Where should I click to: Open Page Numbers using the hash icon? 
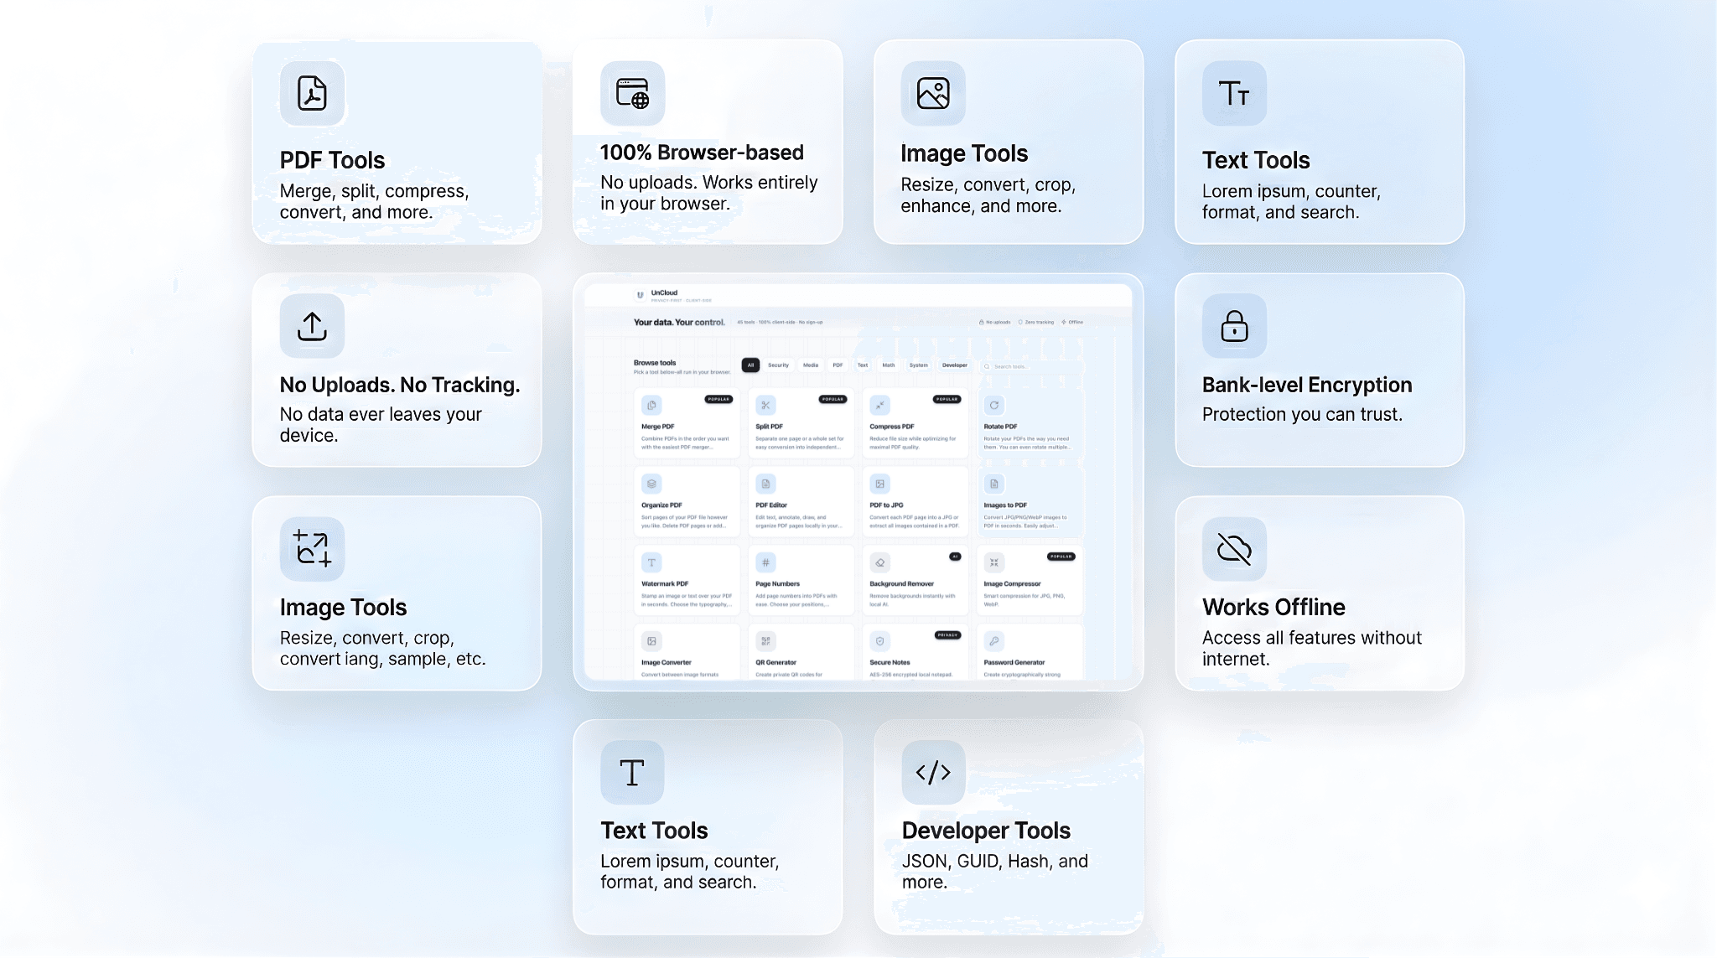tap(766, 562)
